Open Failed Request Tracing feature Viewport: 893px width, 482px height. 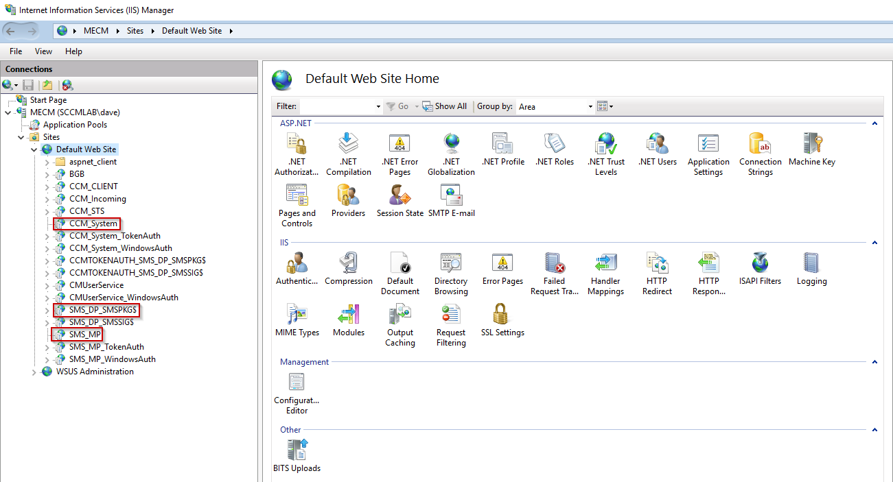554,274
